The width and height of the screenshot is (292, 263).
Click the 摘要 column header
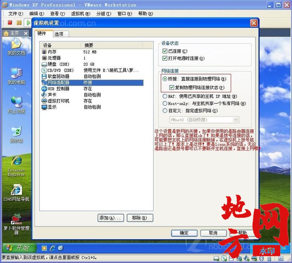pos(112,45)
